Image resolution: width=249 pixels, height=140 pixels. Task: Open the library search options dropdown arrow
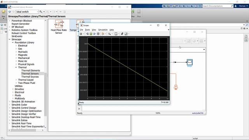pos(44,12)
